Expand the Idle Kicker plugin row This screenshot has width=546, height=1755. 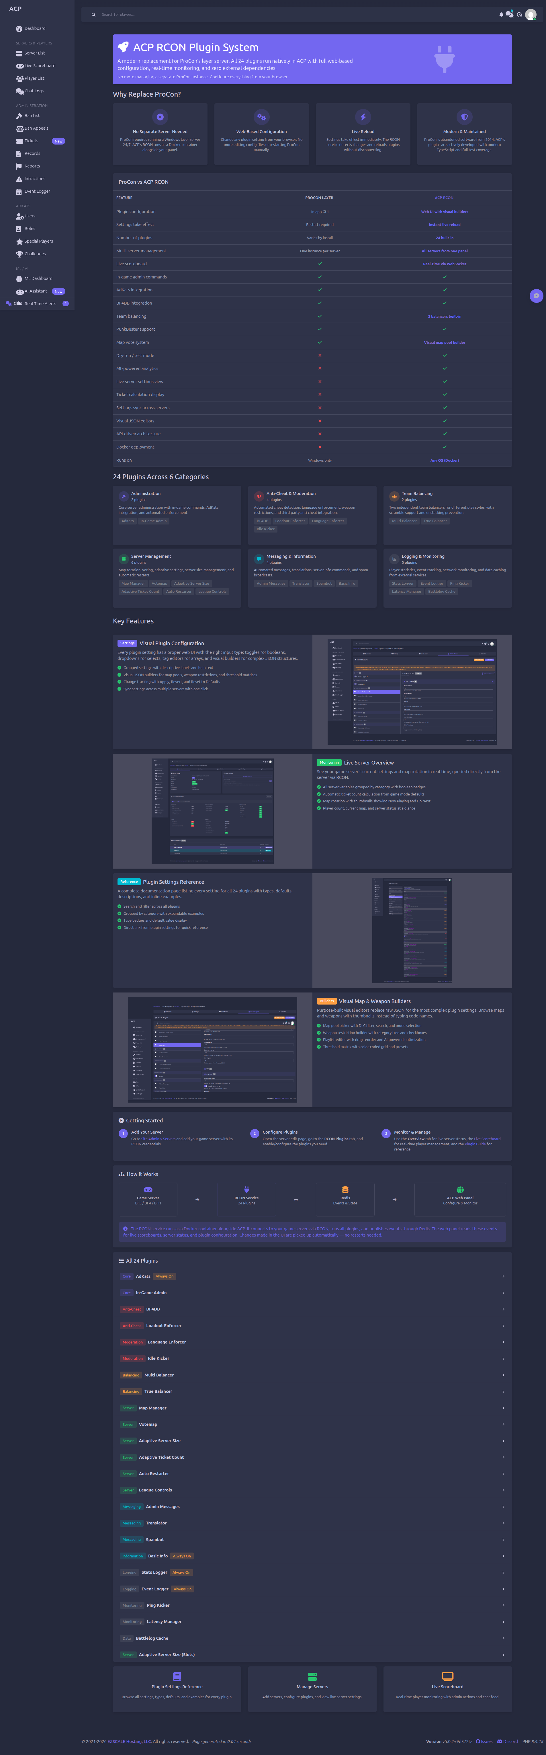(x=312, y=1358)
